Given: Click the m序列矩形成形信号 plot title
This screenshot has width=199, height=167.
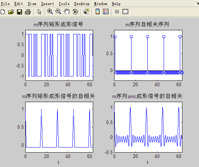Looking at the screenshot, I should [x=59, y=24].
